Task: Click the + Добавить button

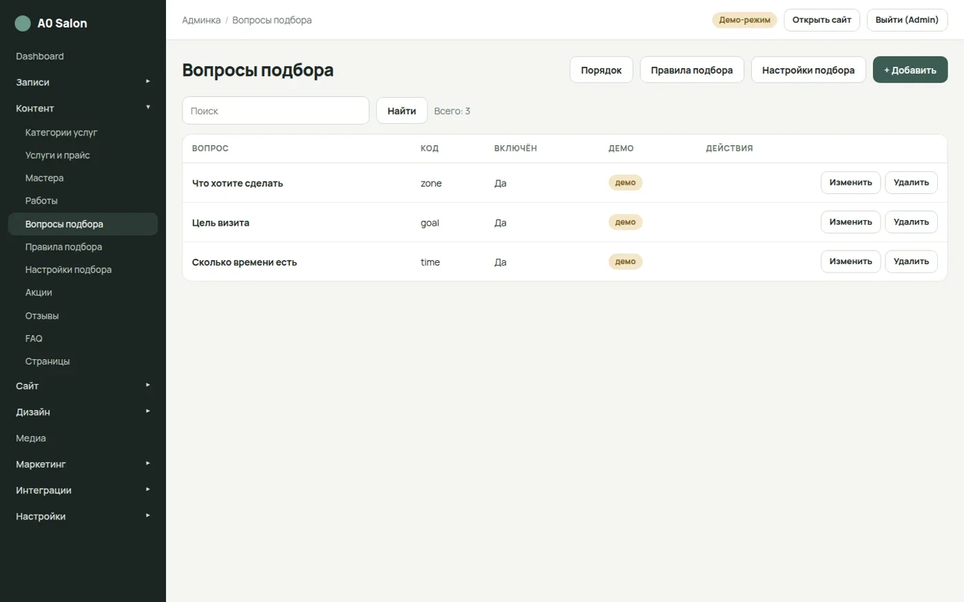Action: pyautogui.click(x=910, y=70)
